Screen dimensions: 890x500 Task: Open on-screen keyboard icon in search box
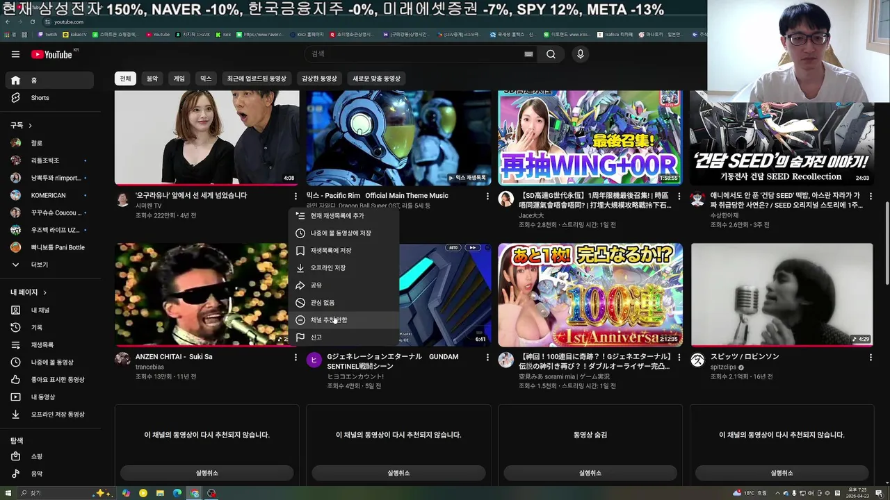[528, 54]
